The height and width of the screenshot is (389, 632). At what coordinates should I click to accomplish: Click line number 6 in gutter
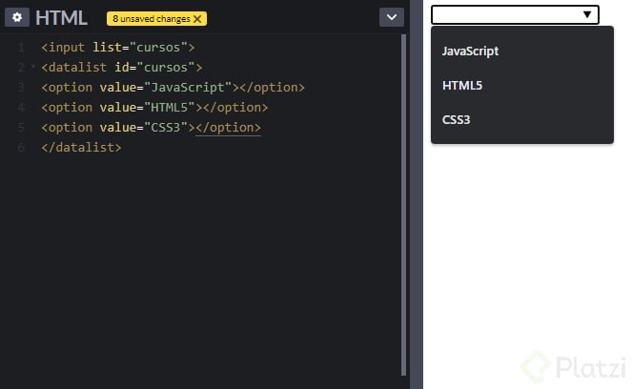click(x=21, y=148)
